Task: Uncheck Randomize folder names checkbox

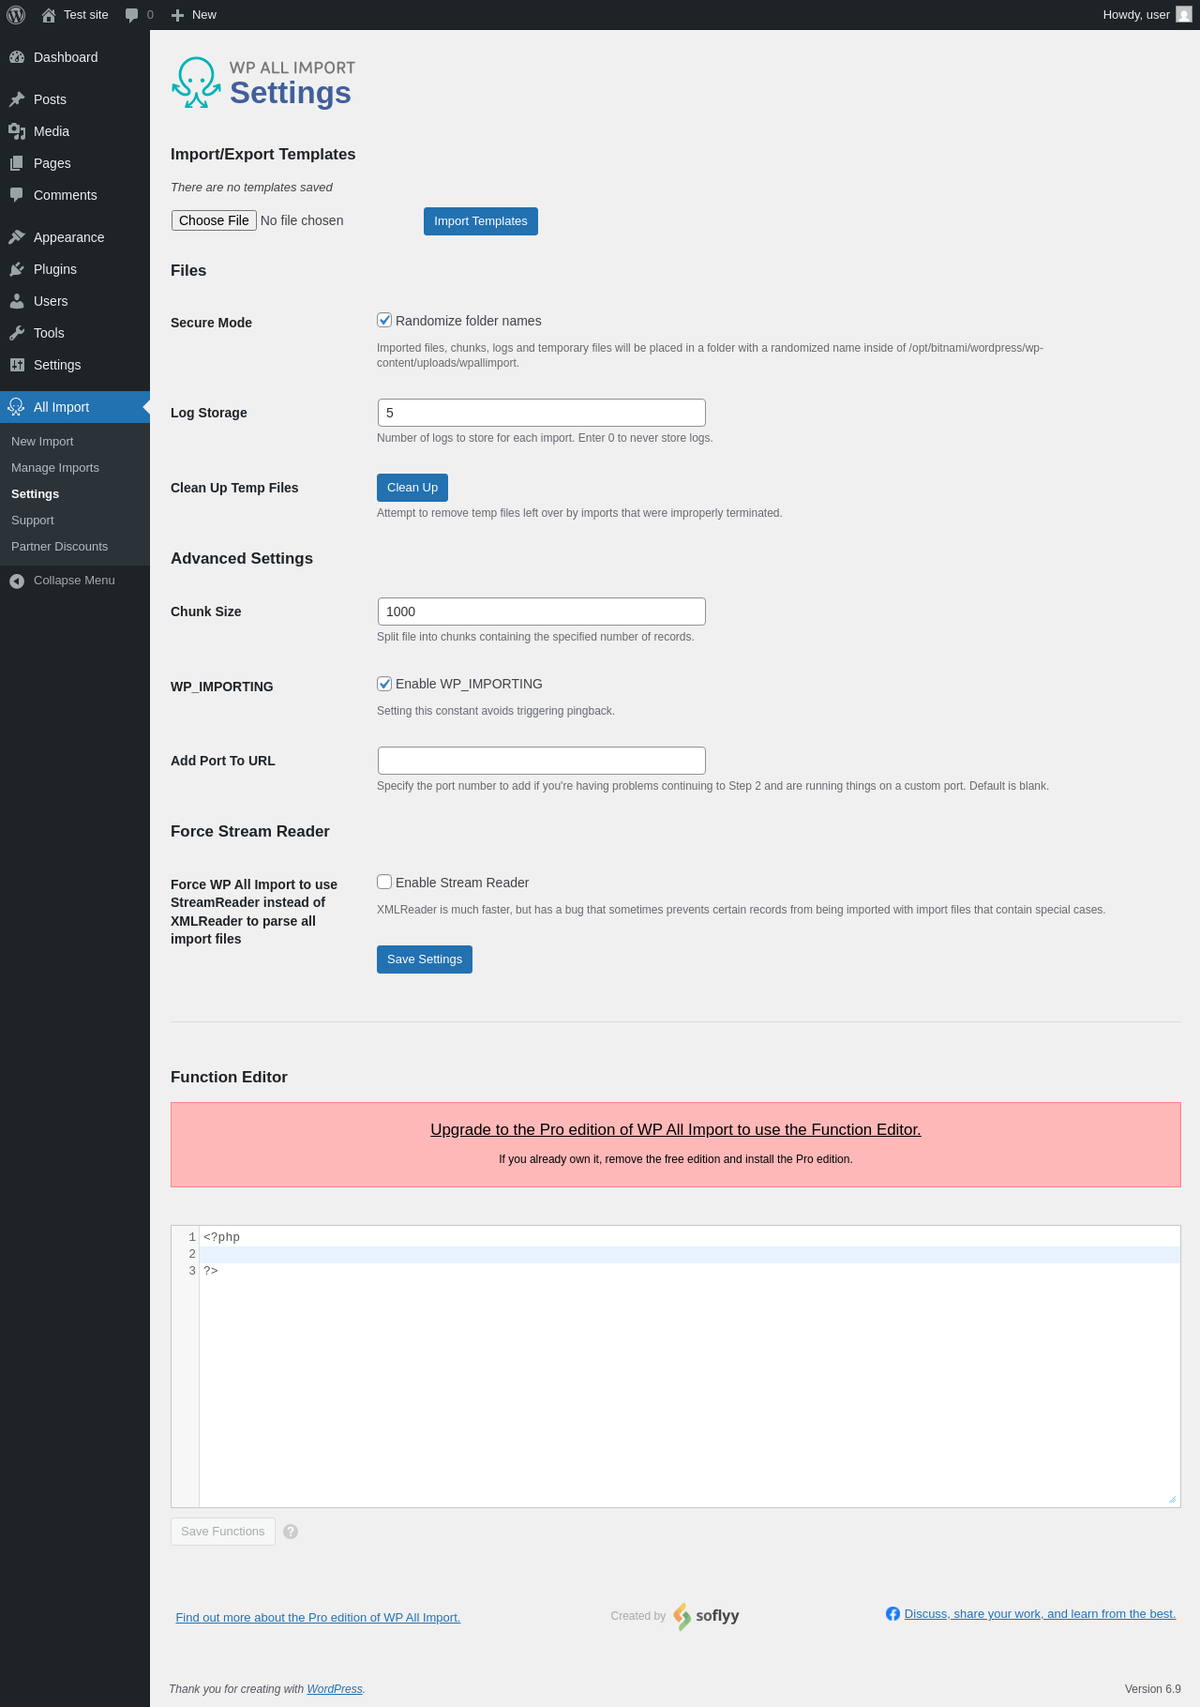Action: click(x=384, y=320)
